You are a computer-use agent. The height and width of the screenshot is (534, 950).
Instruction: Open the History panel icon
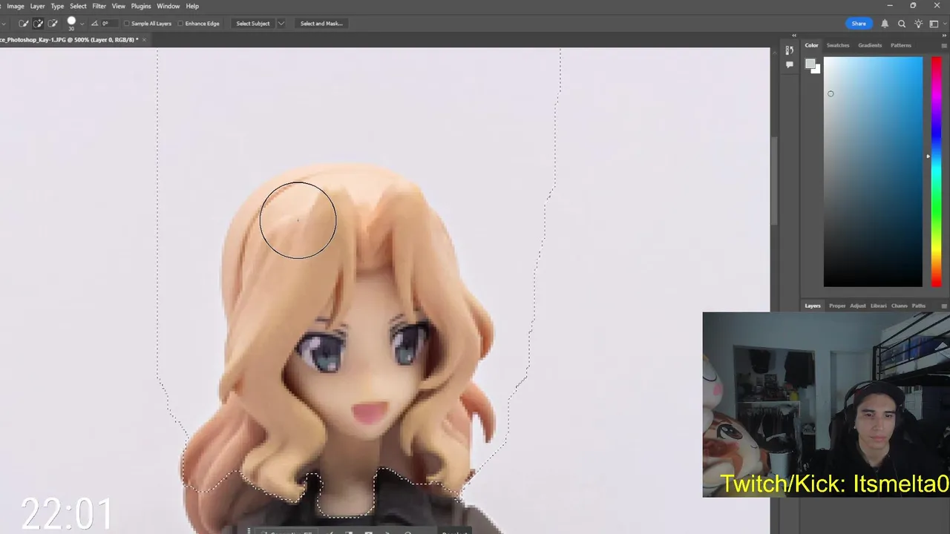point(789,50)
